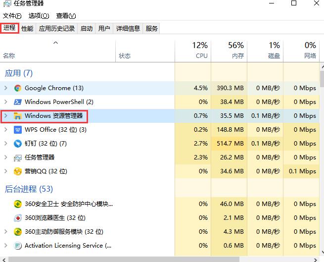The image size is (324, 262).
Task: Sort by the 状态 column header
Action: pyautogui.click(x=145, y=51)
